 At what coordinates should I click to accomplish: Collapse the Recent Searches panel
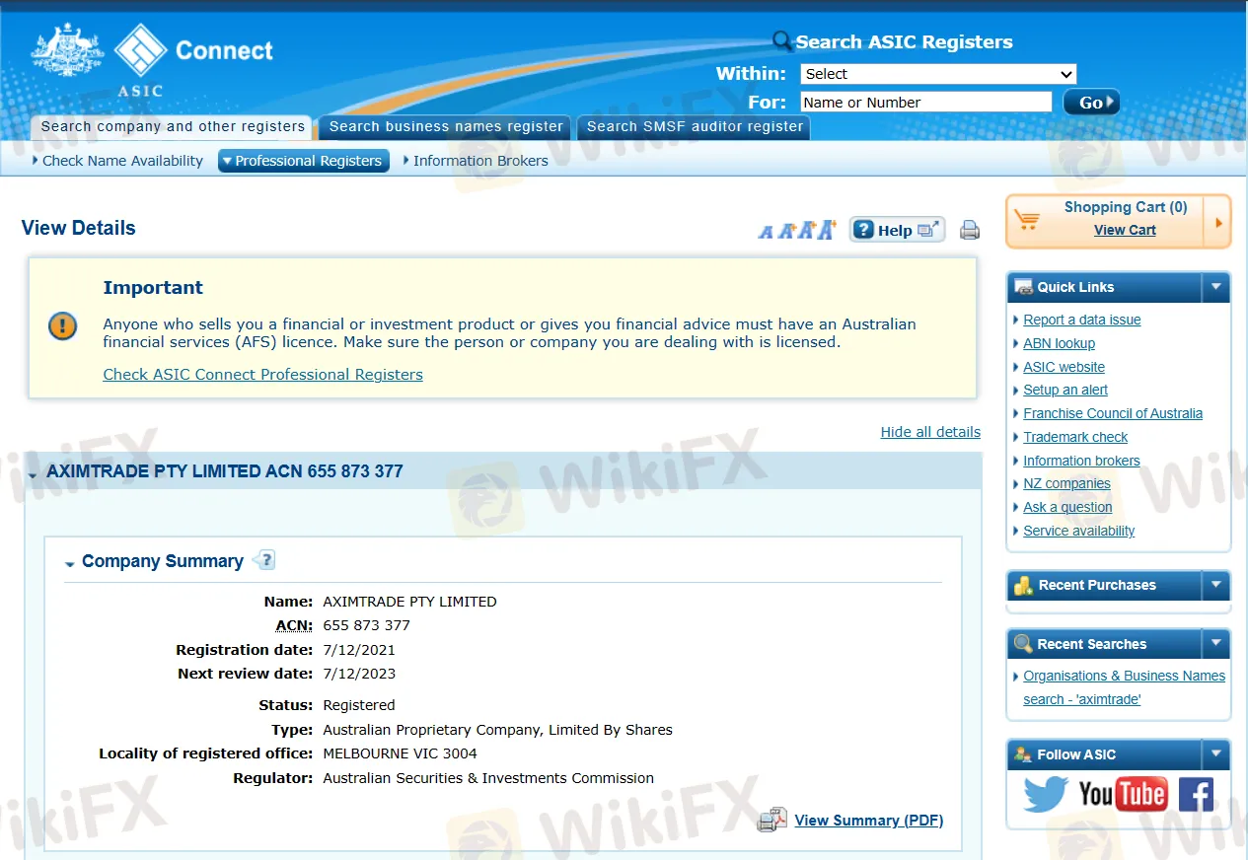1215,644
